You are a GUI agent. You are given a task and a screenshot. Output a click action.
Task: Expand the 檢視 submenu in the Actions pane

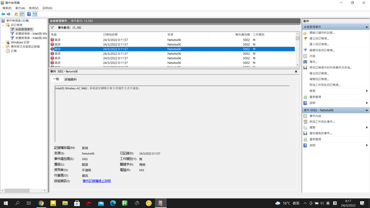367,91
